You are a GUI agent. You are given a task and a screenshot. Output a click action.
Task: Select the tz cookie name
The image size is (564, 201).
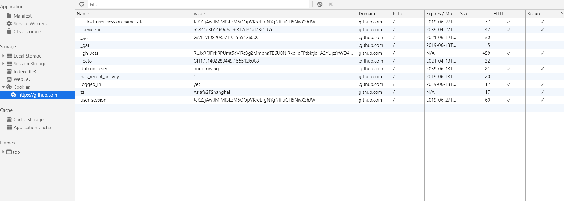pyautogui.click(x=82, y=92)
